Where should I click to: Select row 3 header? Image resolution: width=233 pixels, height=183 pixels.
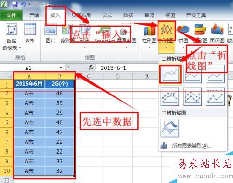(x=7, y=103)
